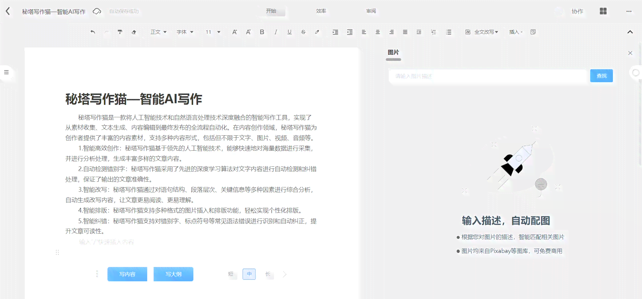Click the 写内容 button
The width and height of the screenshot is (642, 299).
[127, 274]
